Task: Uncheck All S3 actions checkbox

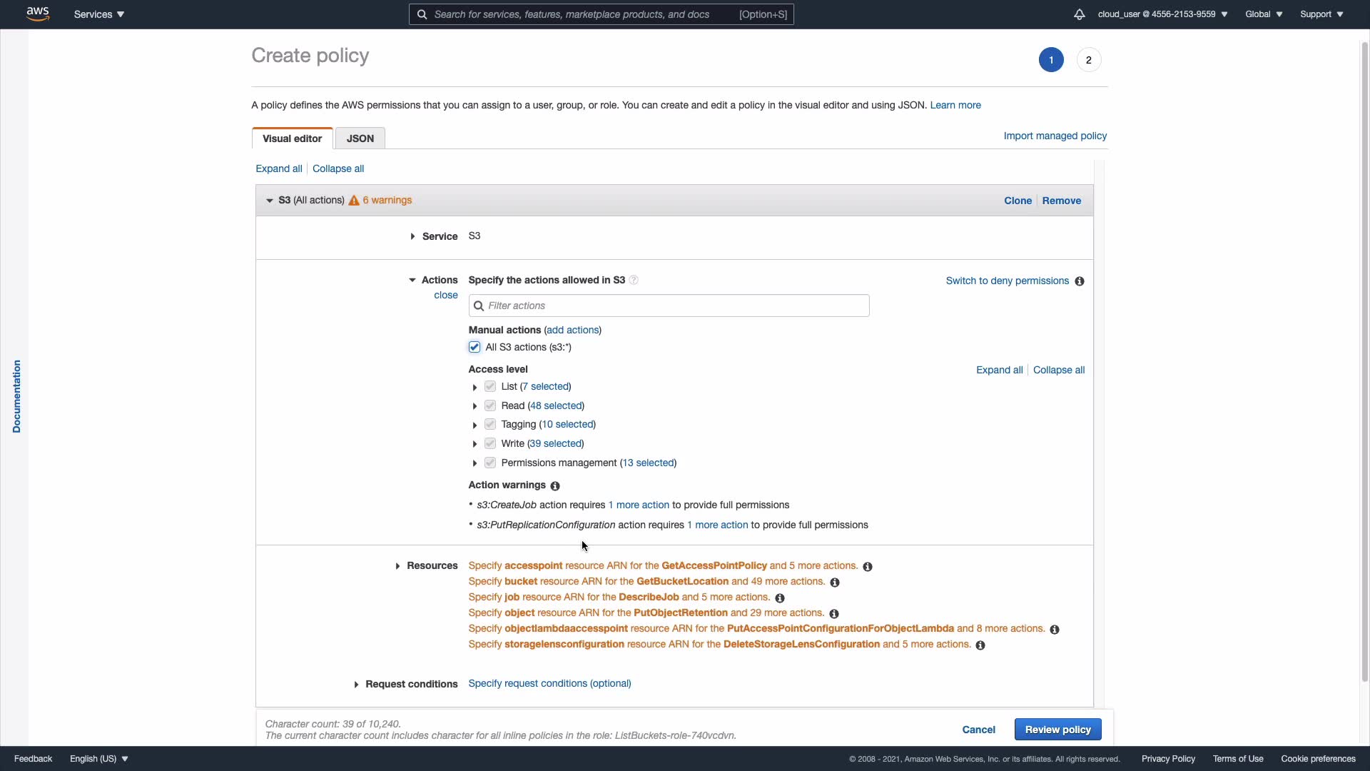Action: click(475, 348)
